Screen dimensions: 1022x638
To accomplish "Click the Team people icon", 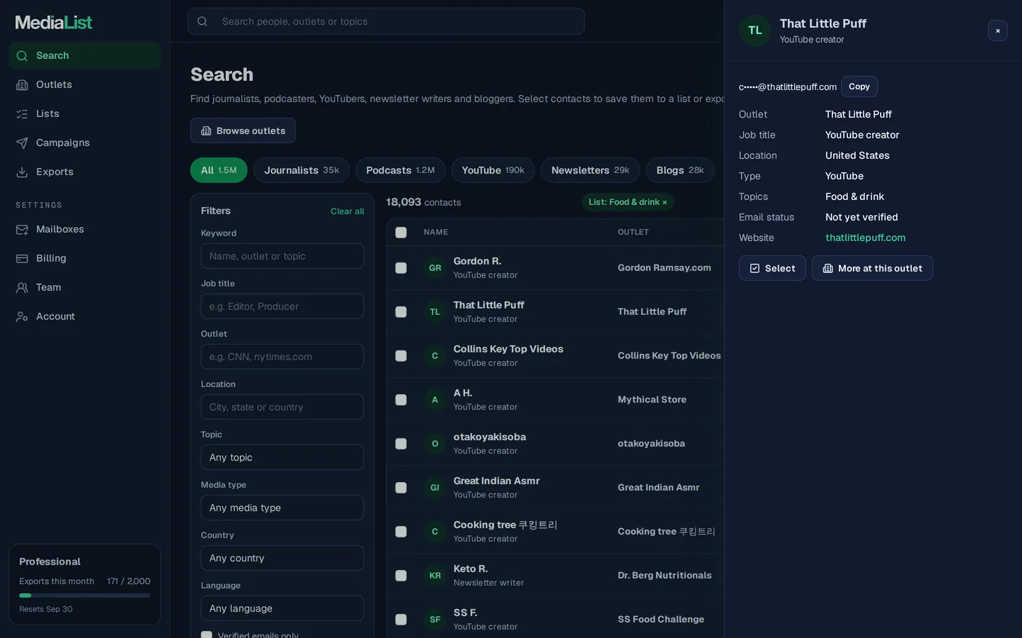I will (22, 288).
